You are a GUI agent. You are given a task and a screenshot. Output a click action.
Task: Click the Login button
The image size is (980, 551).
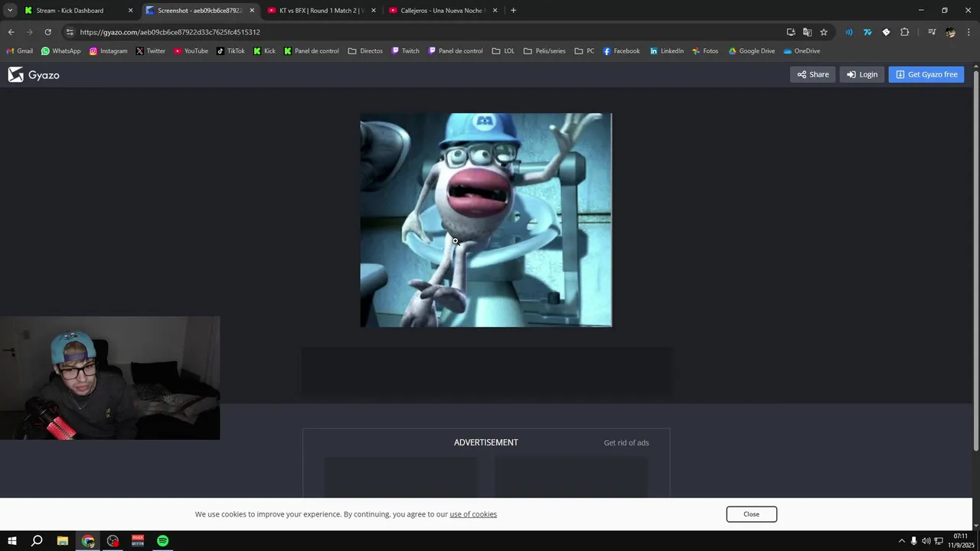(862, 74)
